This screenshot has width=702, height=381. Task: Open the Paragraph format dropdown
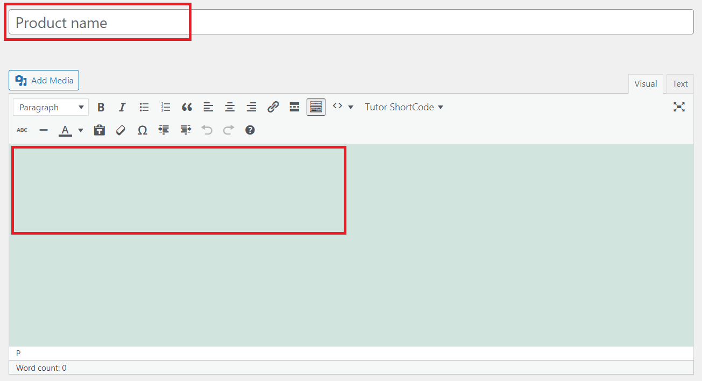[x=51, y=107]
